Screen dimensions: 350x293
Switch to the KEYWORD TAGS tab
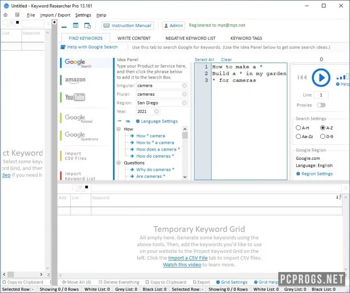(x=246, y=38)
